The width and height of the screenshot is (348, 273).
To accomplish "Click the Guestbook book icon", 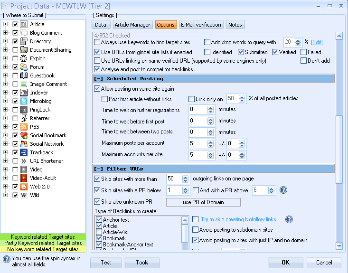I will (24, 75).
